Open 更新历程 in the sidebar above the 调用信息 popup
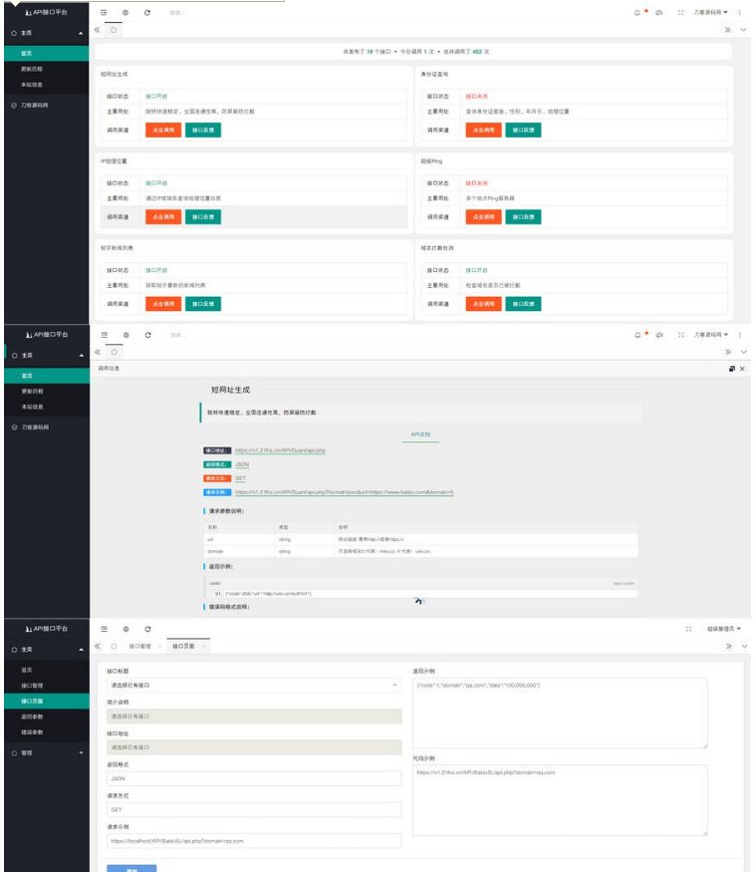This screenshot has height=872, width=754. pos(32,392)
